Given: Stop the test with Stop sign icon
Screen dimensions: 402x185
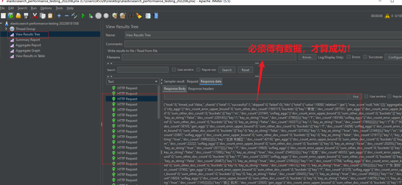Looking at the screenshot, I should coord(98,16).
